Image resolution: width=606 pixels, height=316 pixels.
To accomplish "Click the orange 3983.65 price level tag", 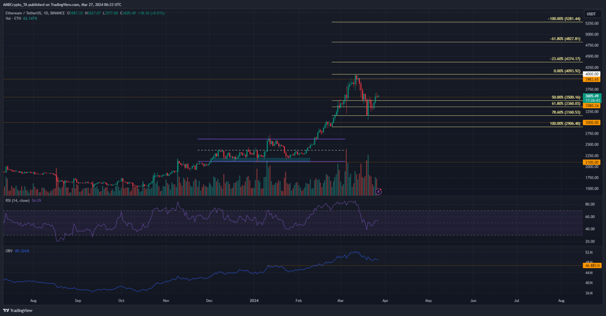I will (x=591, y=79).
